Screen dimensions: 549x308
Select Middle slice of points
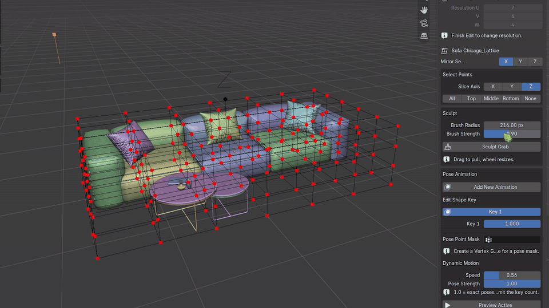pyautogui.click(x=491, y=99)
